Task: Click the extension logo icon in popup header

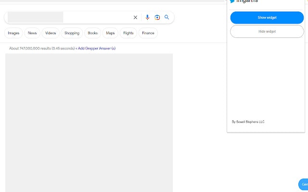Action: pyautogui.click(x=232, y=1)
